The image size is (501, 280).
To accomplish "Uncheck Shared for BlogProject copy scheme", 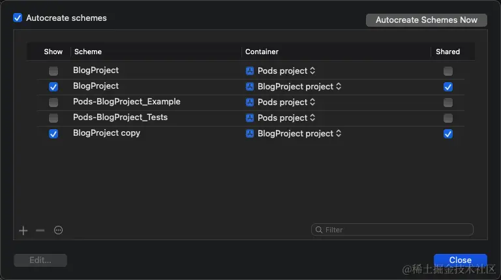I will tap(448, 134).
